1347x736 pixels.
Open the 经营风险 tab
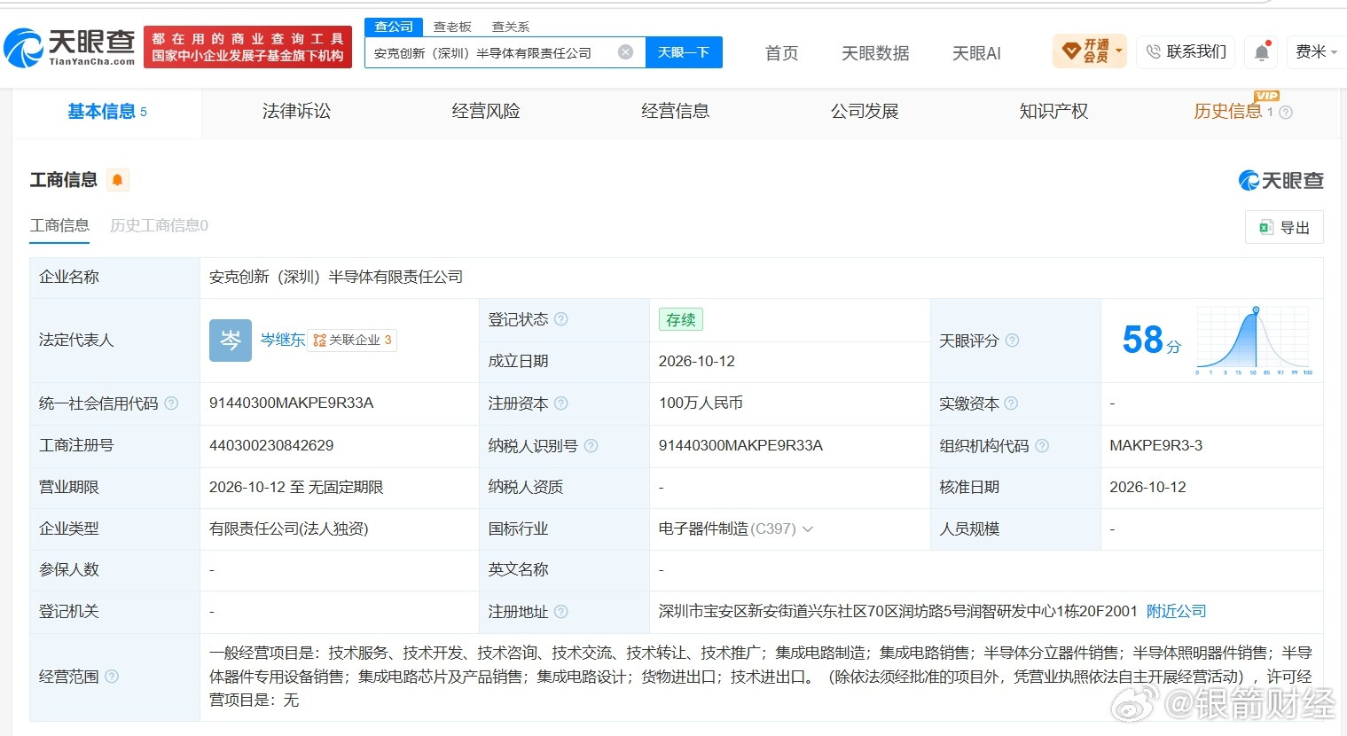click(x=486, y=112)
